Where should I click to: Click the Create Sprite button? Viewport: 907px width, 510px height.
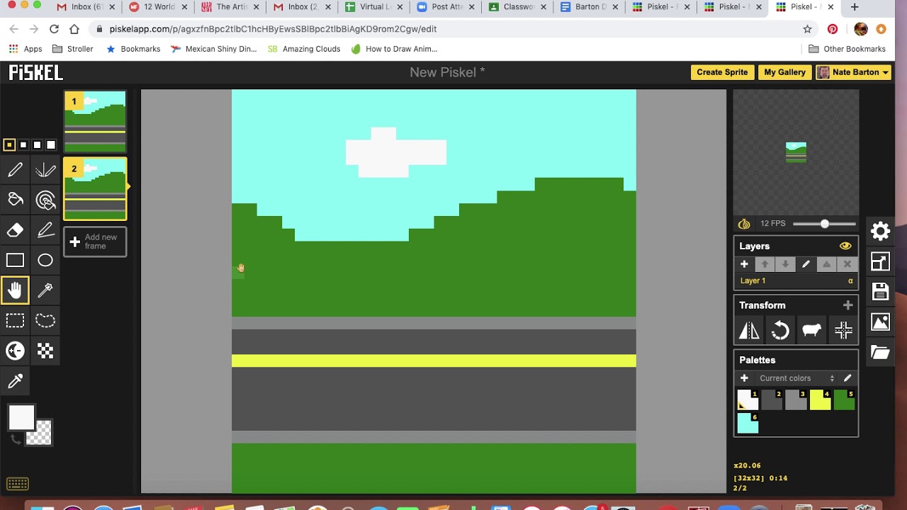(722, 72)
